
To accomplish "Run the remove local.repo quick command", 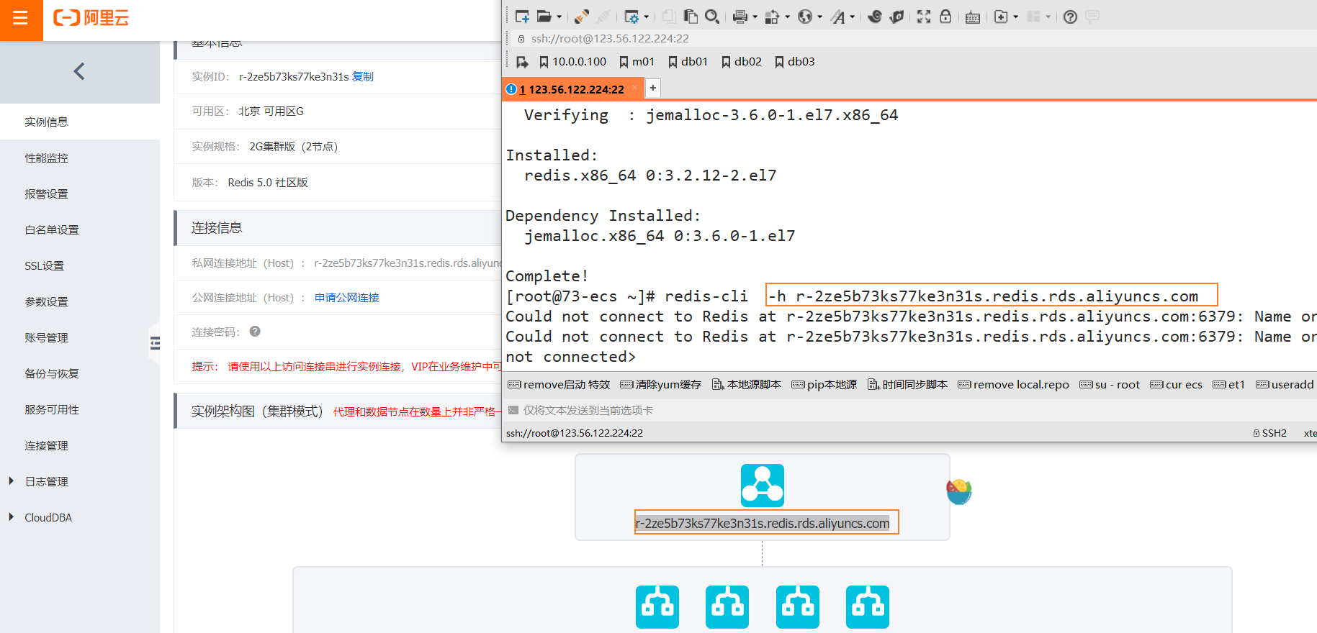I will (x=1014, y=385).
